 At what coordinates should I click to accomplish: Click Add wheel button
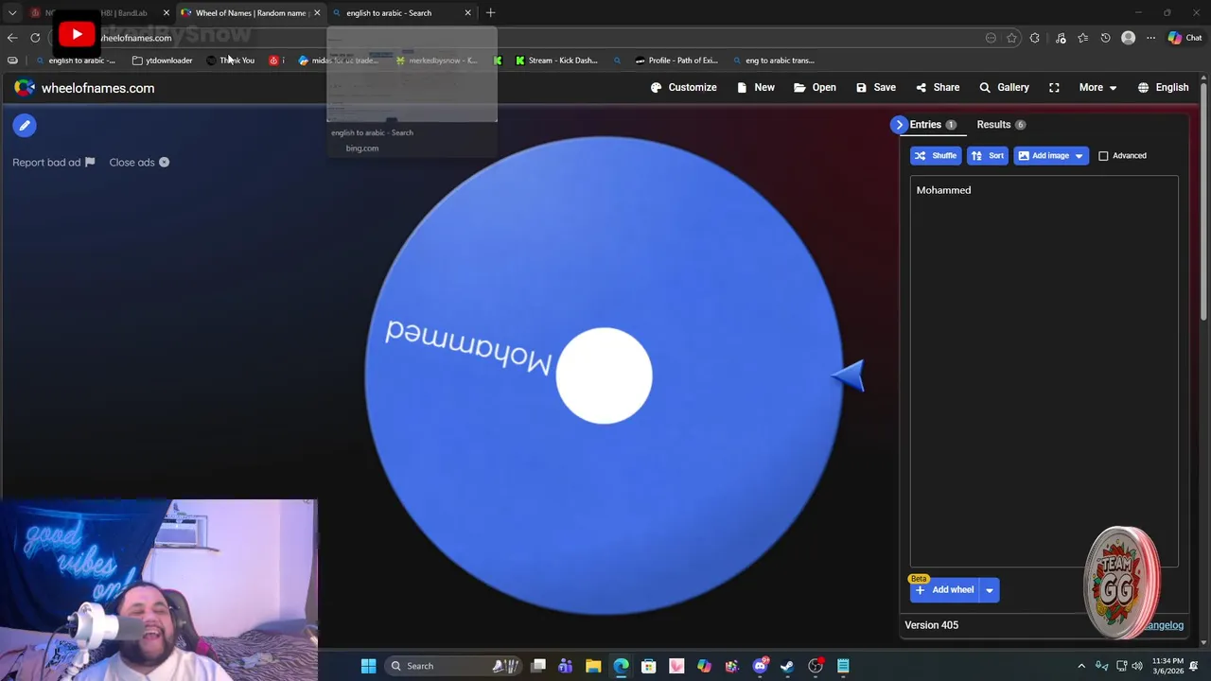tap(944, 590)
